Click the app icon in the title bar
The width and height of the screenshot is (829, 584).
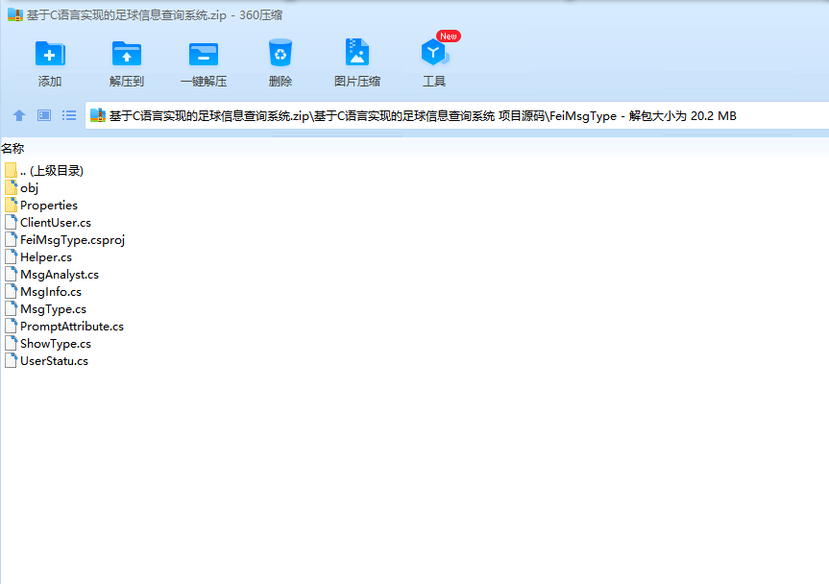pyautogui.click(x=15, y=14)
